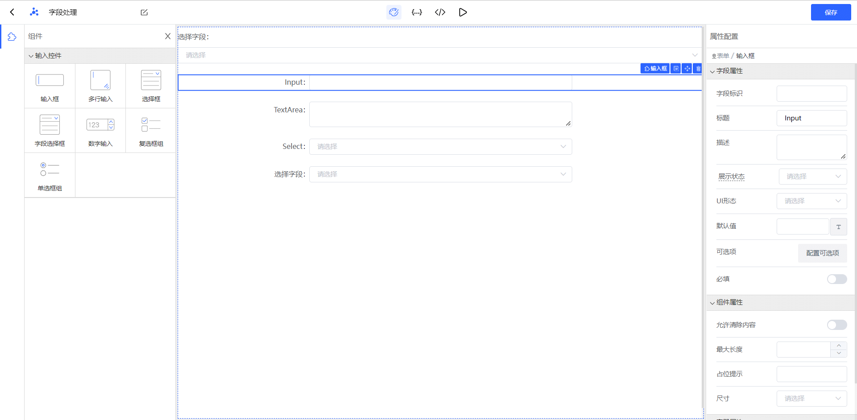The width and height of the screenshot is (857, 420).
Task: Collapse the 输入控件 section
Action: (x=45, y=56)
